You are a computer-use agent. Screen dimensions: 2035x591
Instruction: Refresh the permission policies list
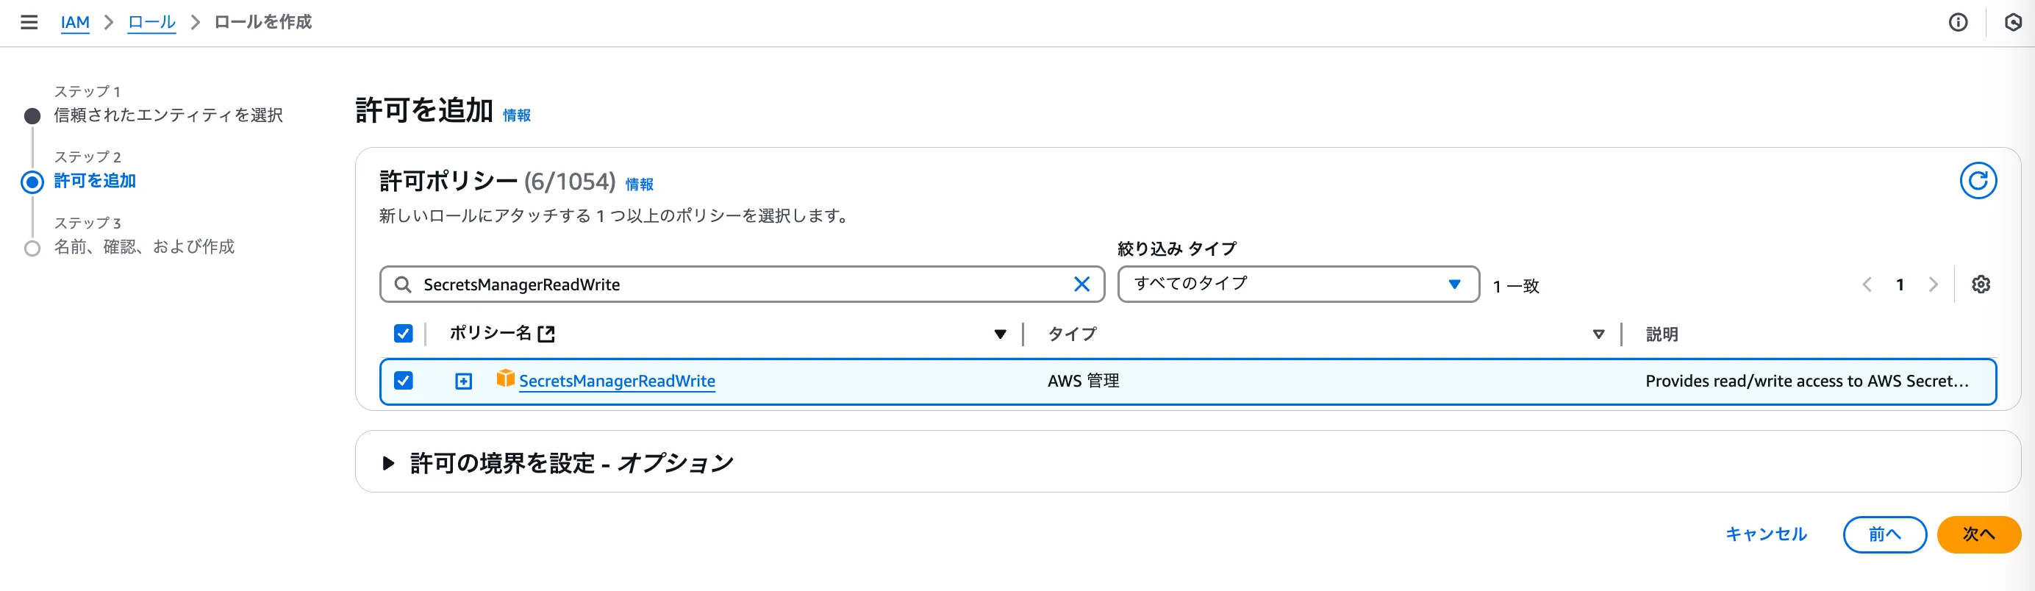[x=1978, y=181]
